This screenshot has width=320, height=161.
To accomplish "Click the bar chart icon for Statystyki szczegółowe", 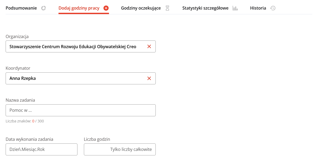I will click(235, 8).
